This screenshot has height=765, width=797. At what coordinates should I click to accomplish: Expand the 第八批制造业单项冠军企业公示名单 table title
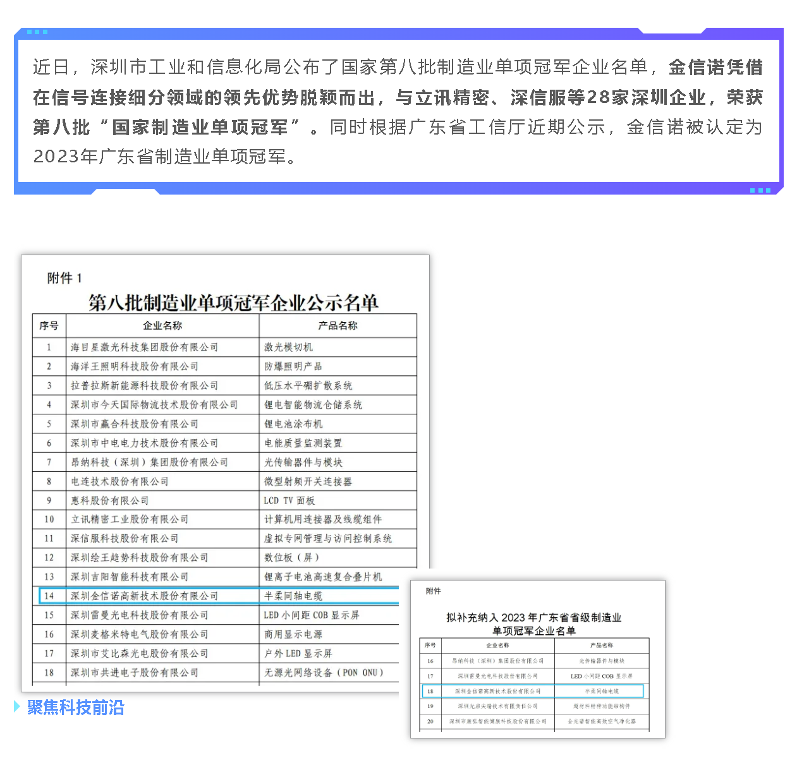(x=233, y=303)
